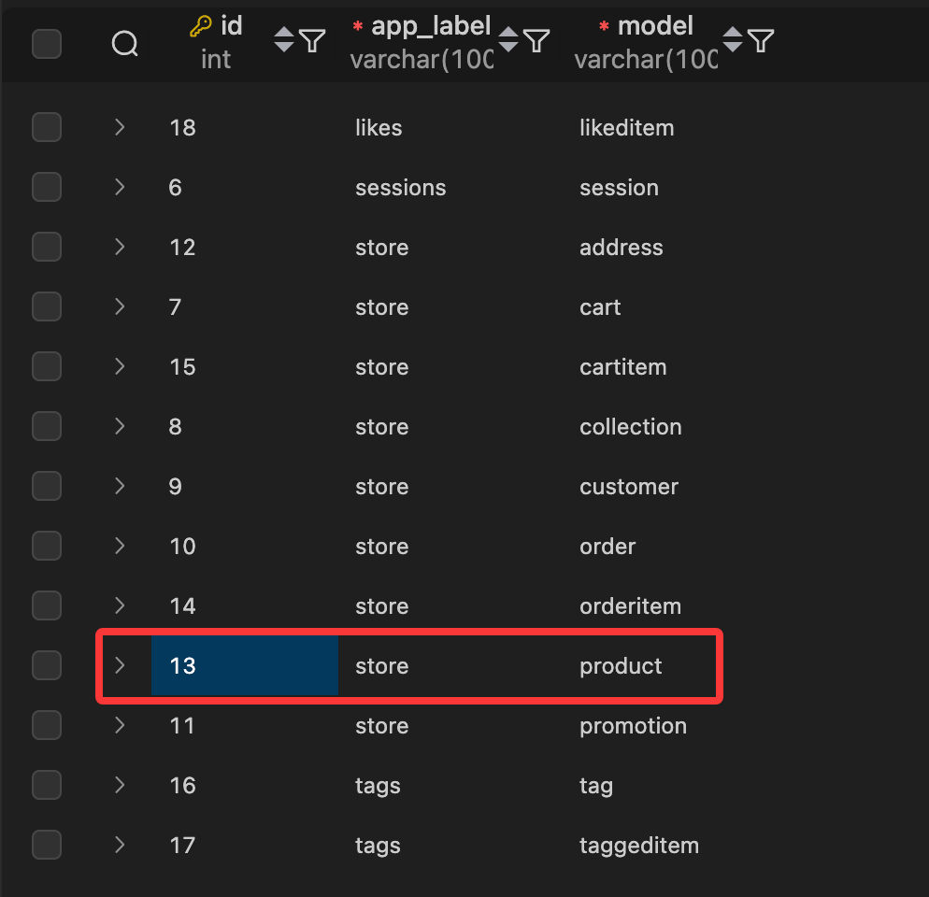Select the id cell showing 16

click(182, 786)
